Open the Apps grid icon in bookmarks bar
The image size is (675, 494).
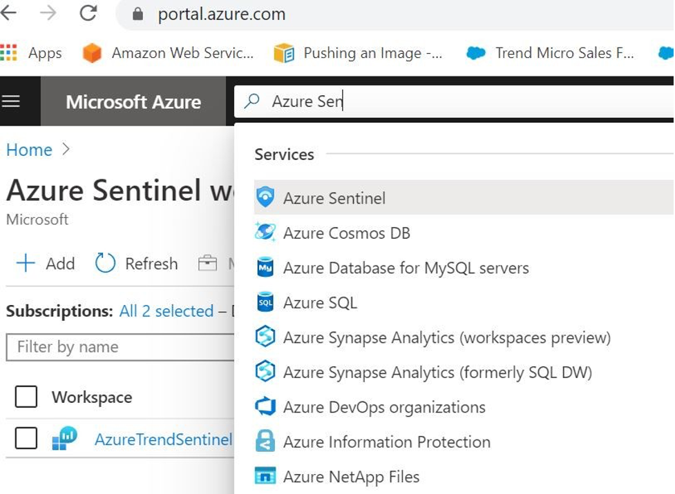coord(8,53)
